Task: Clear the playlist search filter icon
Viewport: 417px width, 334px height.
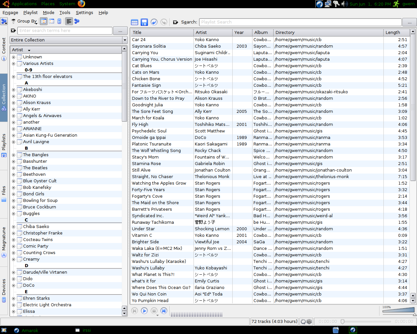Action: [176, 22]
